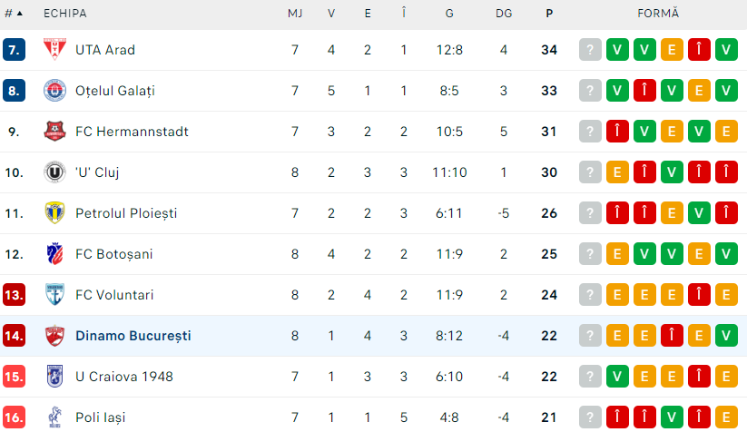Click the 'U' Cluj club badge

55,172
